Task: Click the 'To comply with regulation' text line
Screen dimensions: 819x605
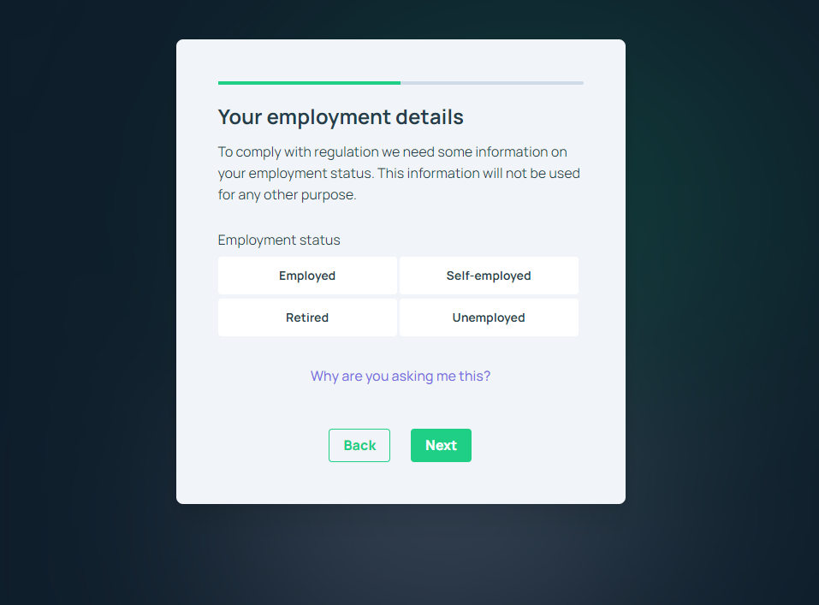Action: coord(392,151)
